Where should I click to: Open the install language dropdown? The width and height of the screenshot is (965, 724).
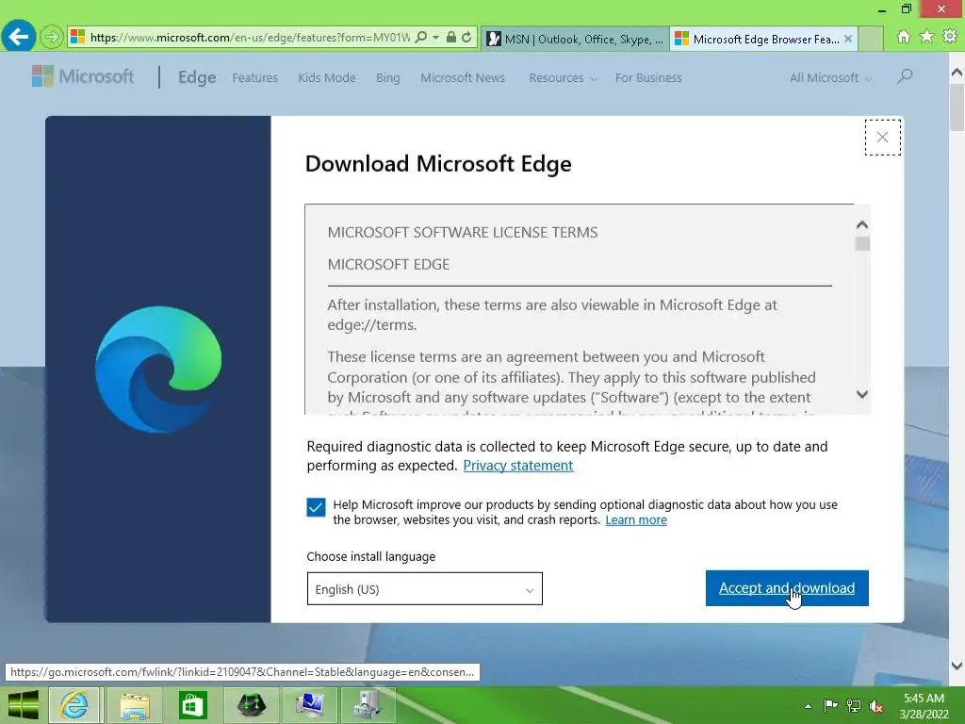(425, 588)
